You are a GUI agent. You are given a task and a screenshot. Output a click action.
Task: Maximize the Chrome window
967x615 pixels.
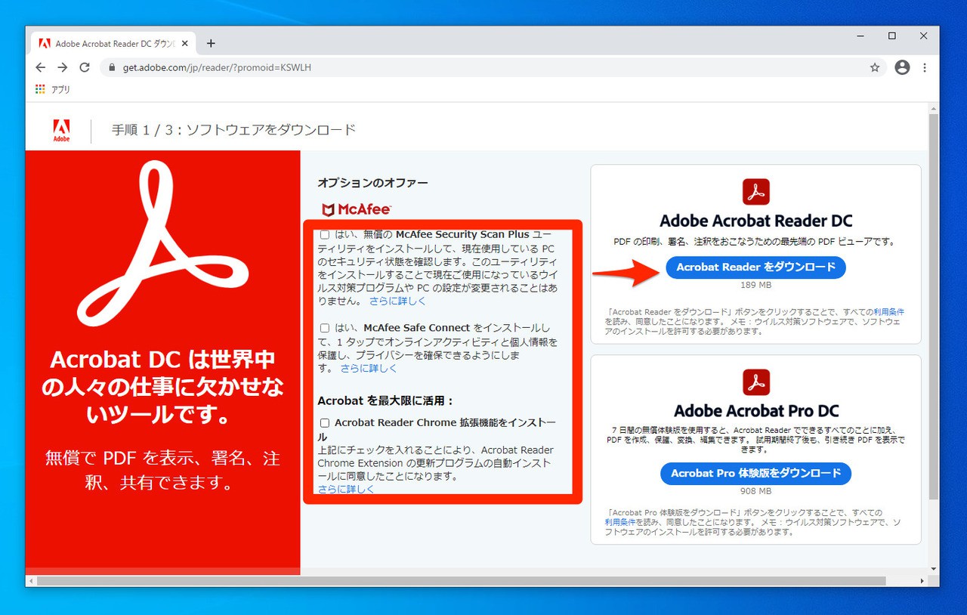[892, 36]
